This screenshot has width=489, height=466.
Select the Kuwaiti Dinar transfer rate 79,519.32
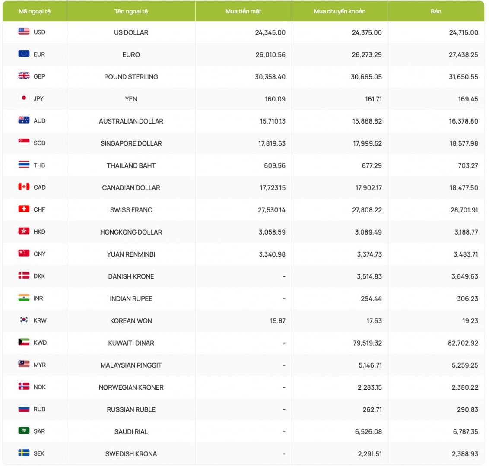(367, 343)
